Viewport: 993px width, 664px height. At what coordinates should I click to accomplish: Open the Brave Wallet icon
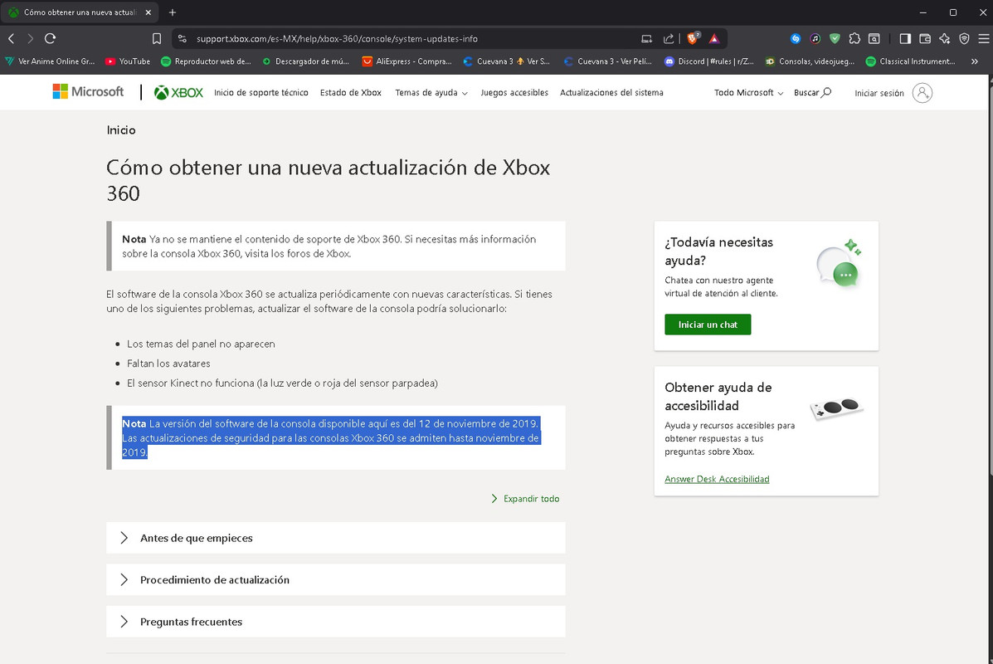pos(925,39)
